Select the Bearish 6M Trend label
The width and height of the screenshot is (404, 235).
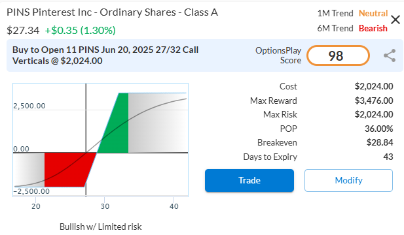point(373,28)
